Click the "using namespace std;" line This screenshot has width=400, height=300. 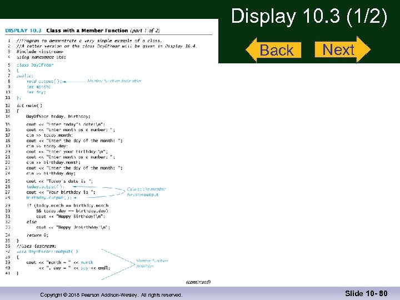tap(41, 57)
